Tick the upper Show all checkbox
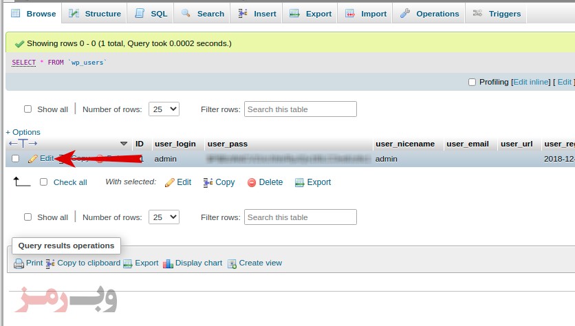 [x=28, y=109]
